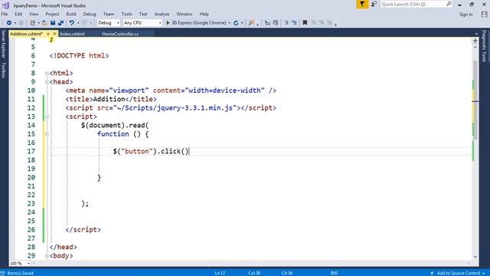This screenshot has height=276, width=490.
Task: Open the View menu
Action: point(34,14)
